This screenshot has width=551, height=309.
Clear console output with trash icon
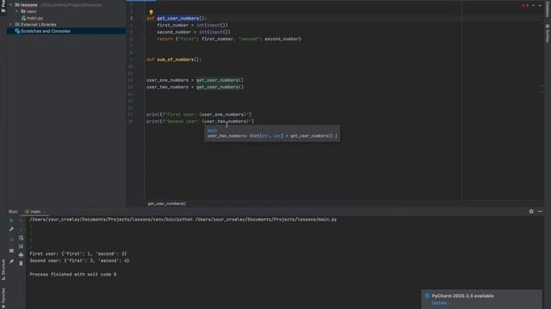click(21, 264)
